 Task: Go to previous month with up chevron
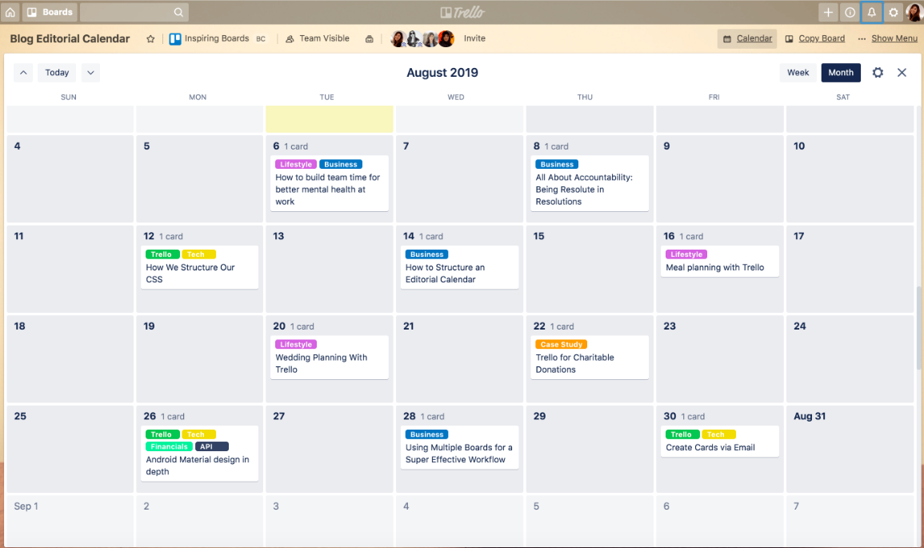[24, 73]
